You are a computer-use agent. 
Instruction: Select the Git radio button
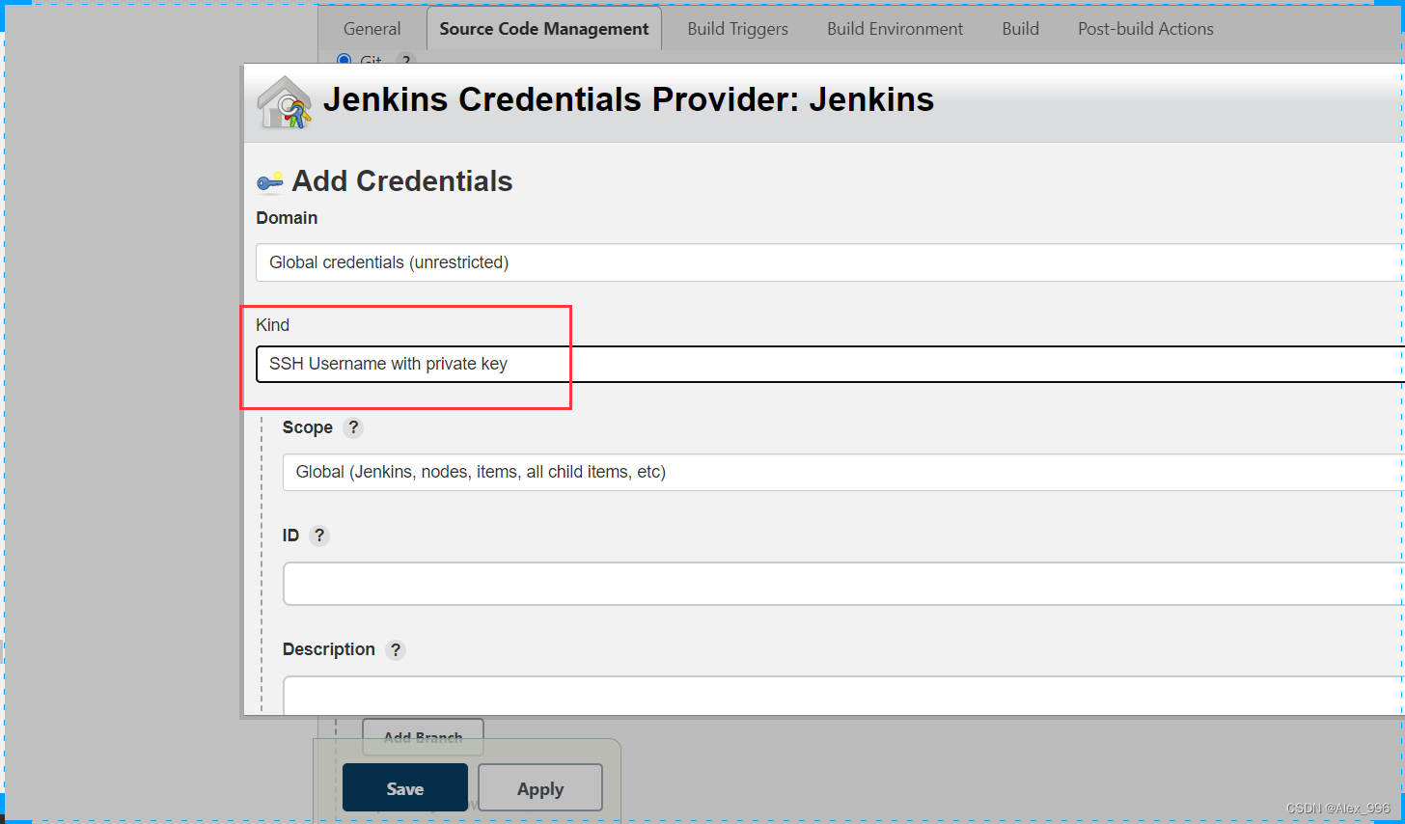(344, 60)
